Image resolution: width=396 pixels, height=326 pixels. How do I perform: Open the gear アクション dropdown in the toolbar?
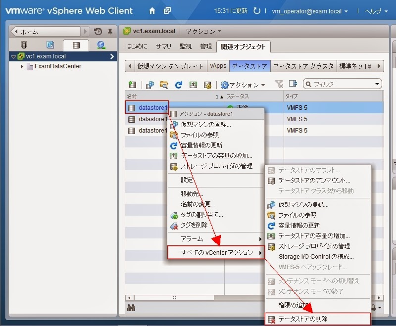point(243,85)
